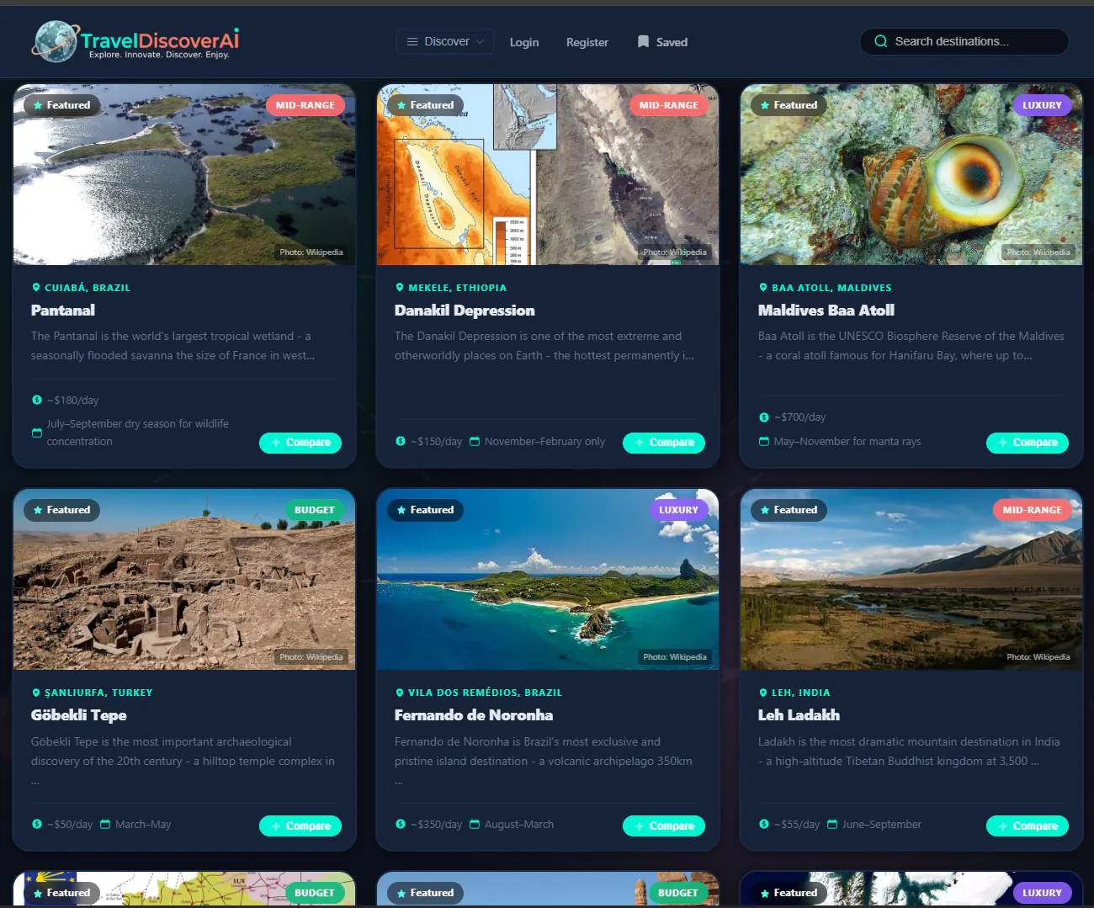
Task: Compare the Leh Ladakh destination
Action: tap(1028, 826)
